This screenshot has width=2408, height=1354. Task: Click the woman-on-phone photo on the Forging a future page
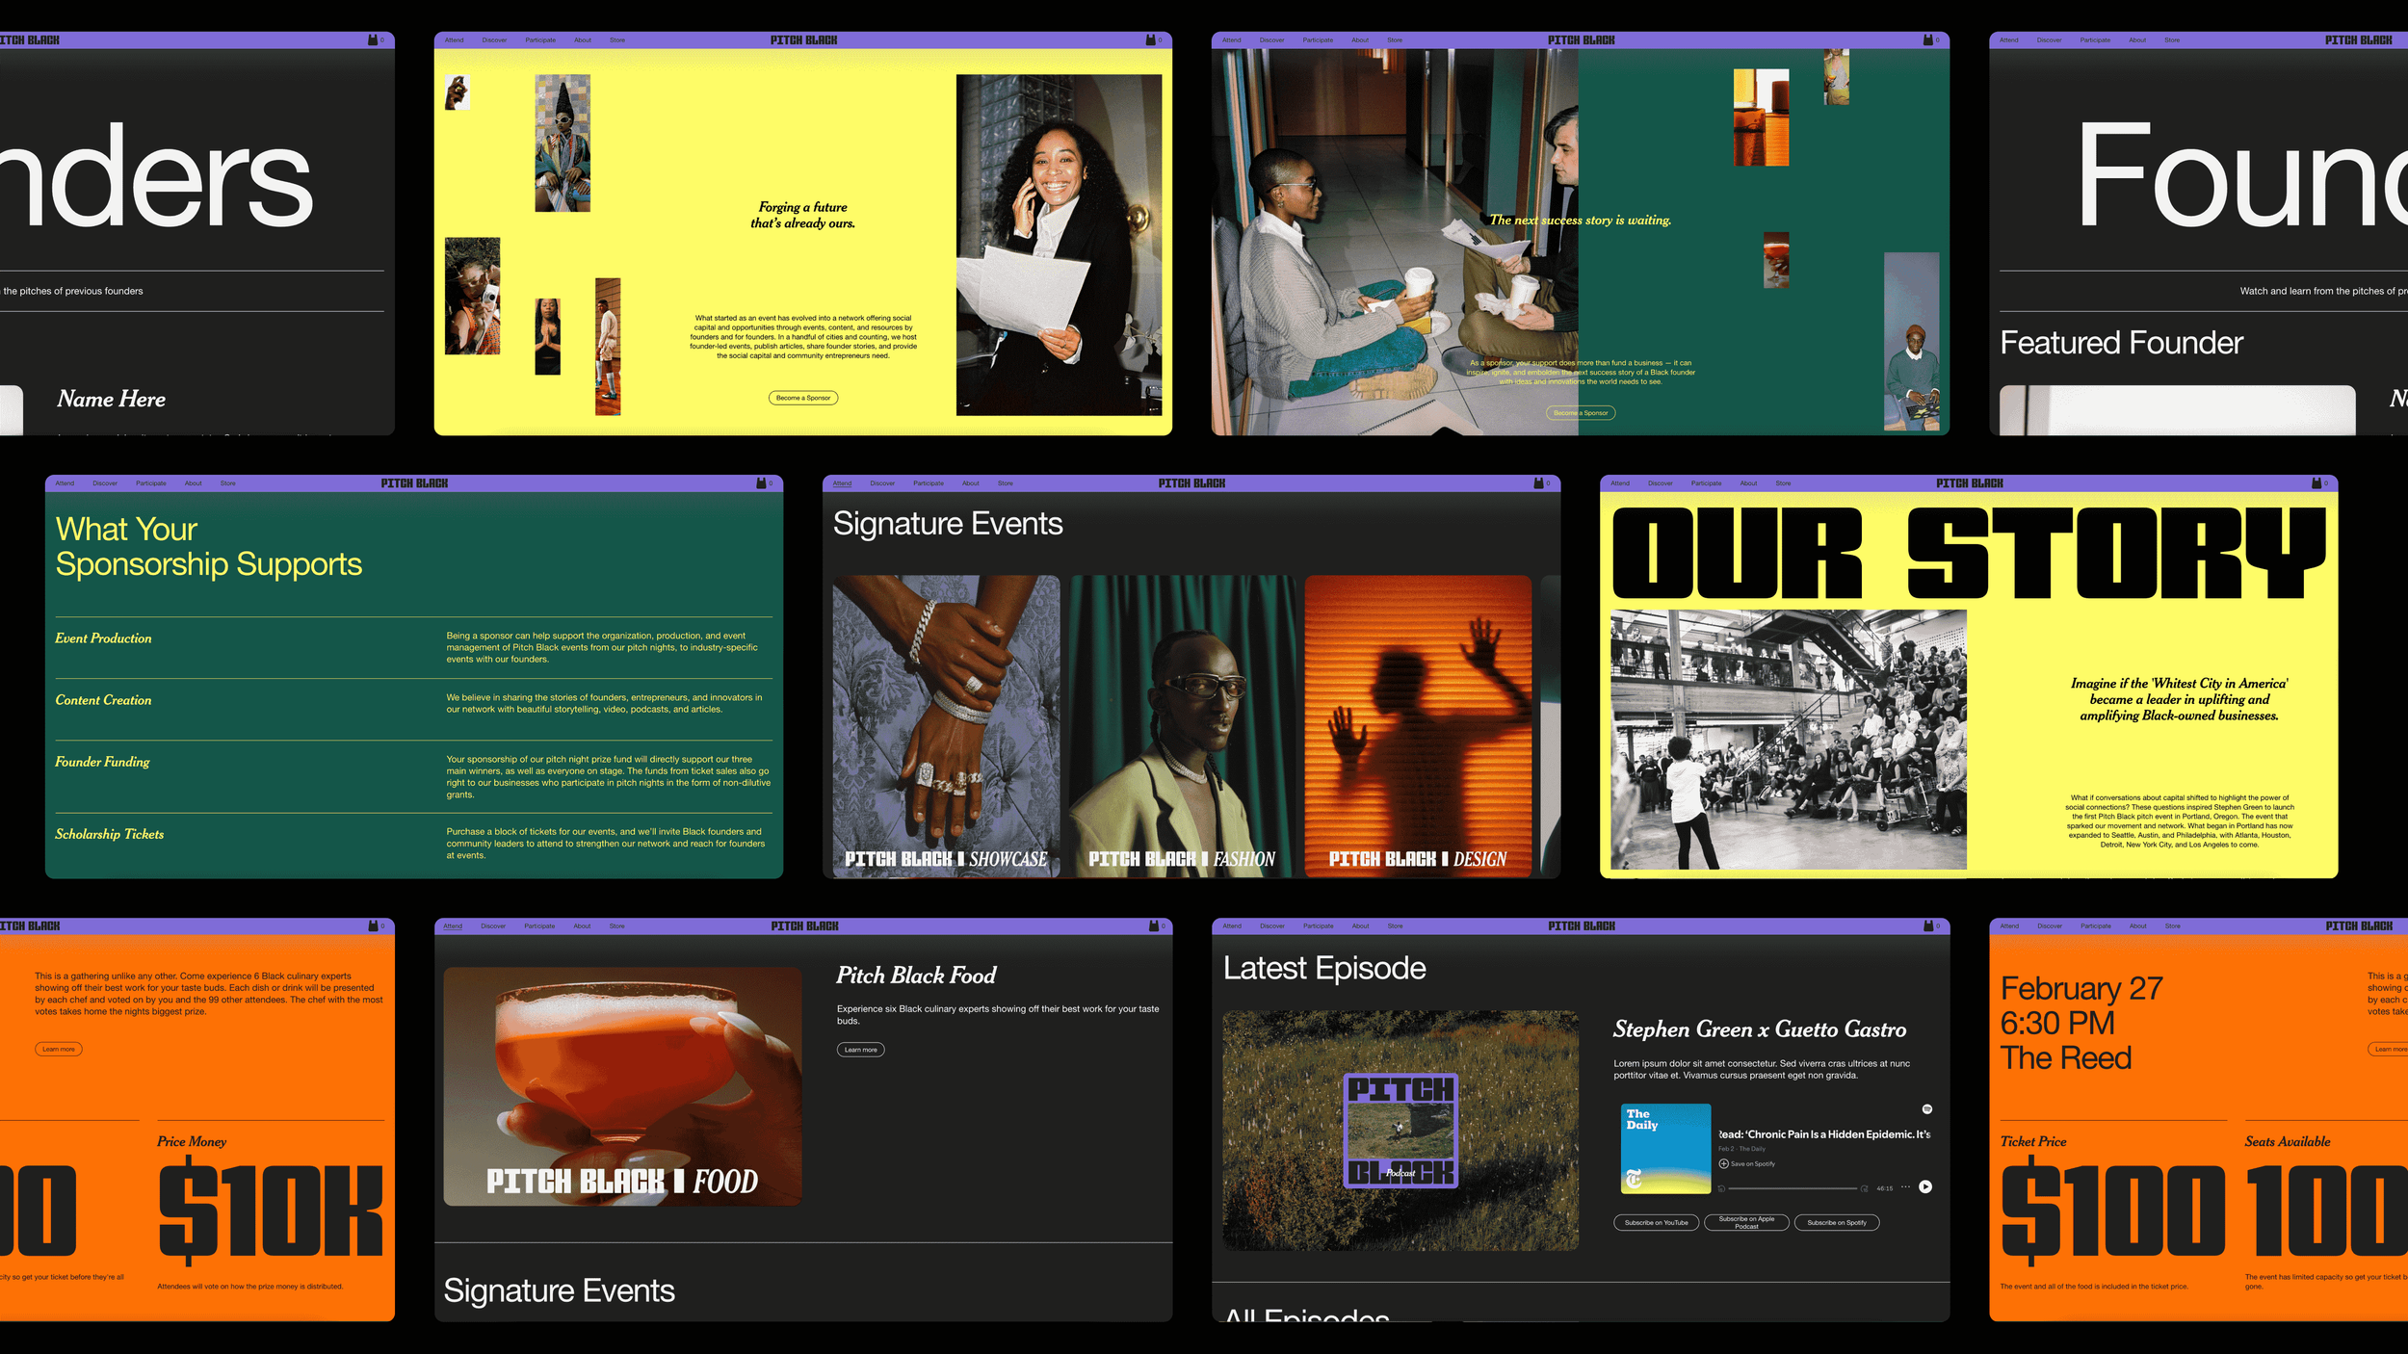pos(1059,246)
